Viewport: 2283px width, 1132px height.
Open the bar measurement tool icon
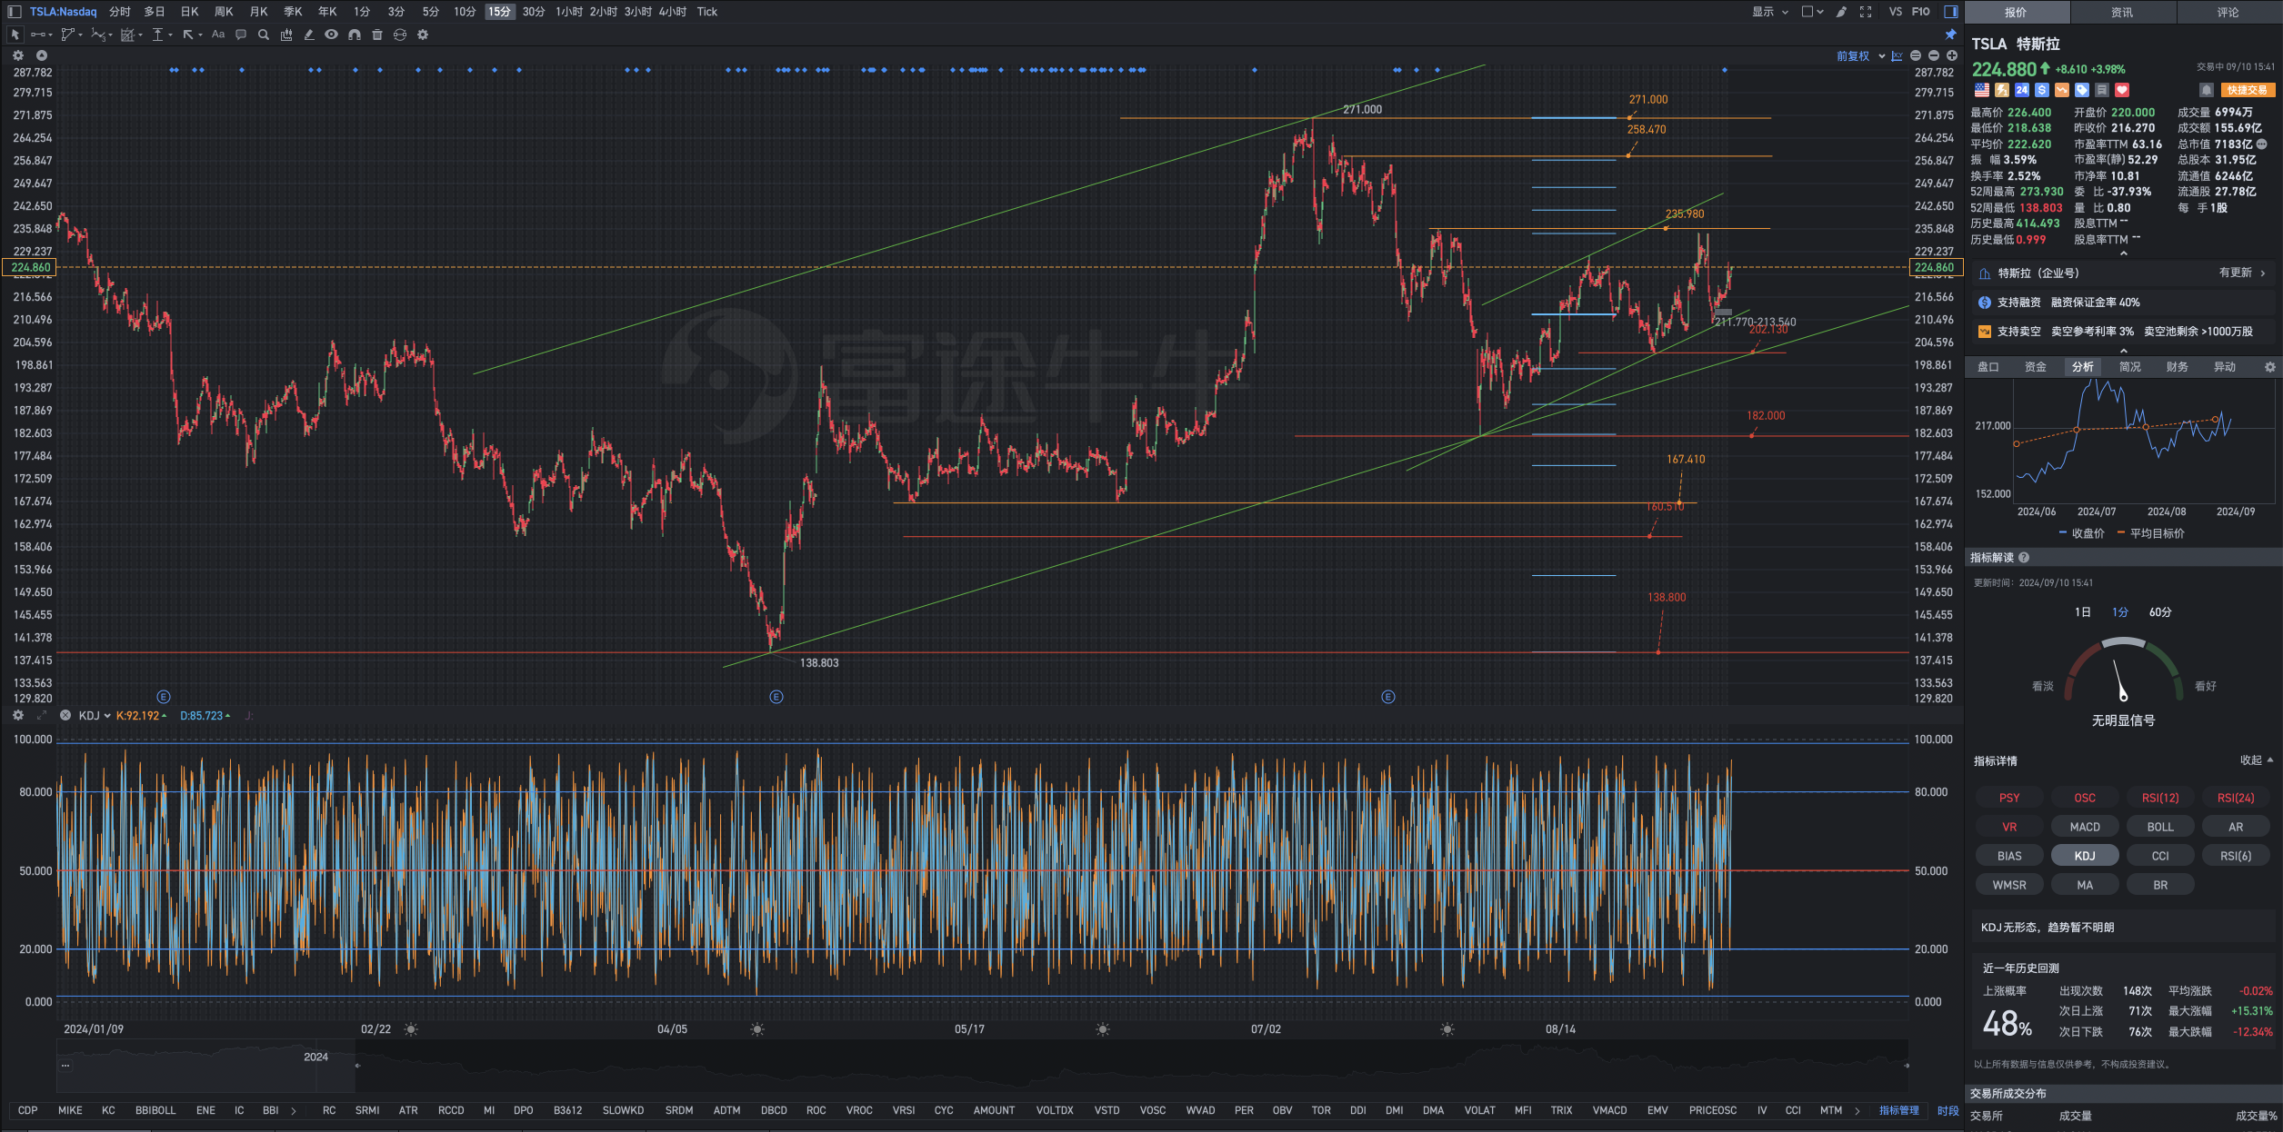tap(286, 35)
